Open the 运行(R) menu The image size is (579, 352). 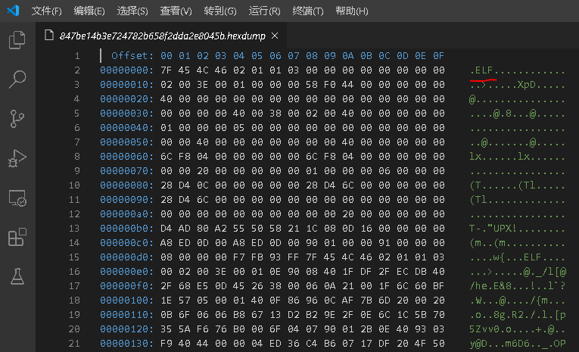264,11
